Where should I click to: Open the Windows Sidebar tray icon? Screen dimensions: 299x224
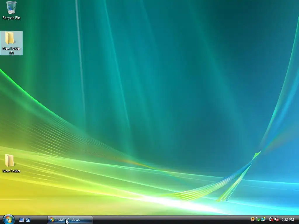click(263, 219)
